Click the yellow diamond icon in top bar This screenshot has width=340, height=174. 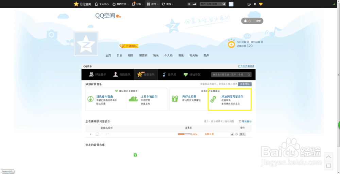pyautogui.click(x=261, y=4)
